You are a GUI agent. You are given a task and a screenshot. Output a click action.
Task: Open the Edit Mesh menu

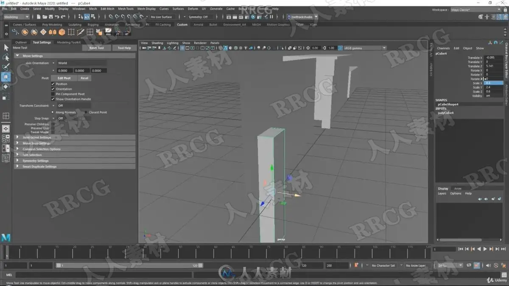tap(107, 8)
